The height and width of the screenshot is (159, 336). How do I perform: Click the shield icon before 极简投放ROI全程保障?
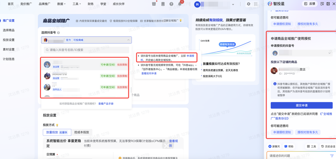(111, 21)
